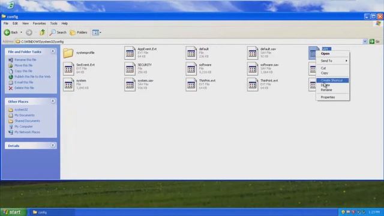This screenshot has height=216, width=384.
Task: Open the Views dropdown arrow
Action: tap(100, 32)
